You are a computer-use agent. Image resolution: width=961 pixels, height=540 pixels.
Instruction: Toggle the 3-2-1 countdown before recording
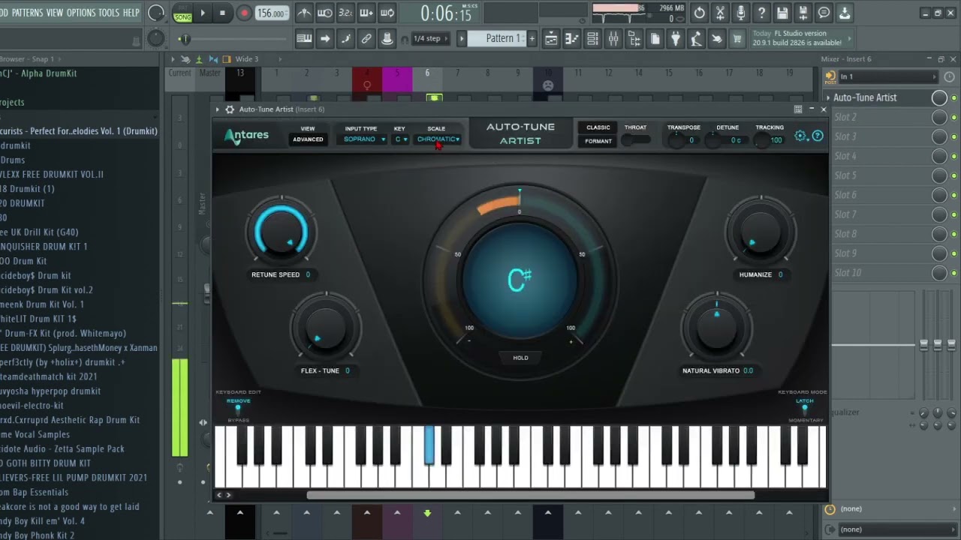click(345, 13)
